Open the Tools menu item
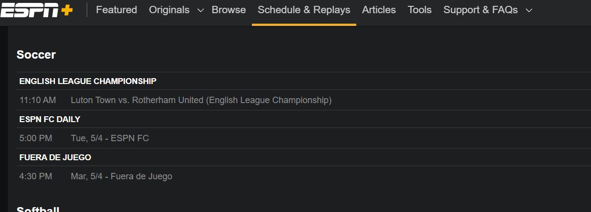This screenshot has height=212, width=591. pos(419,10)
